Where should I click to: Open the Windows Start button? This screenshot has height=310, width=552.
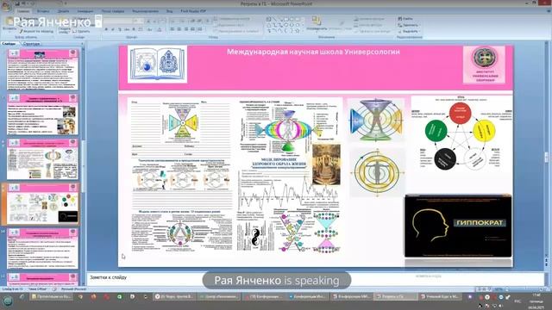(8, 301)
